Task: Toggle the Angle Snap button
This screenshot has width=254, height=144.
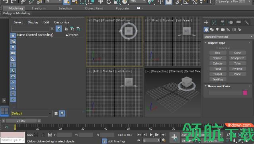Action: coord(186,2)
